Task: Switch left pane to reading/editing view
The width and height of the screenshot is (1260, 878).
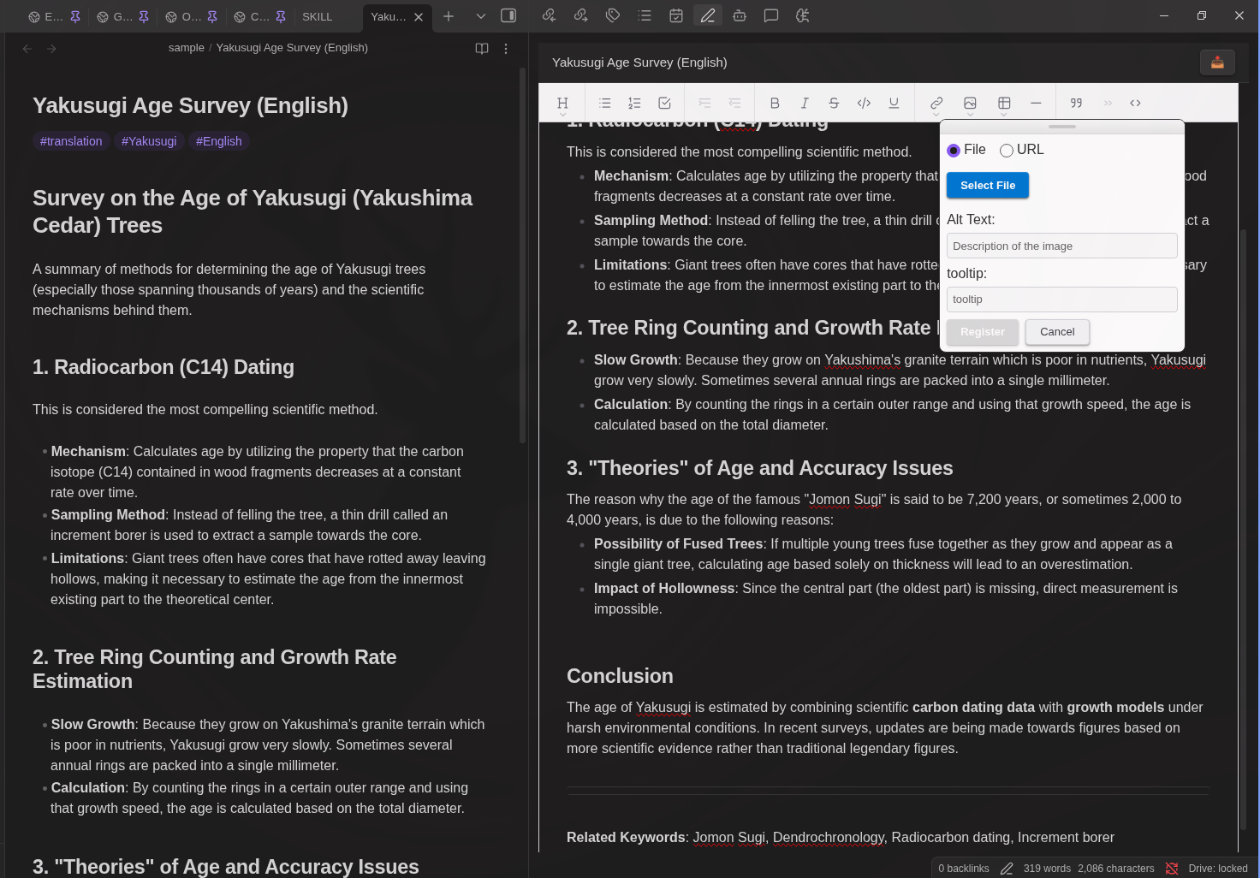Action: (482, 49)
